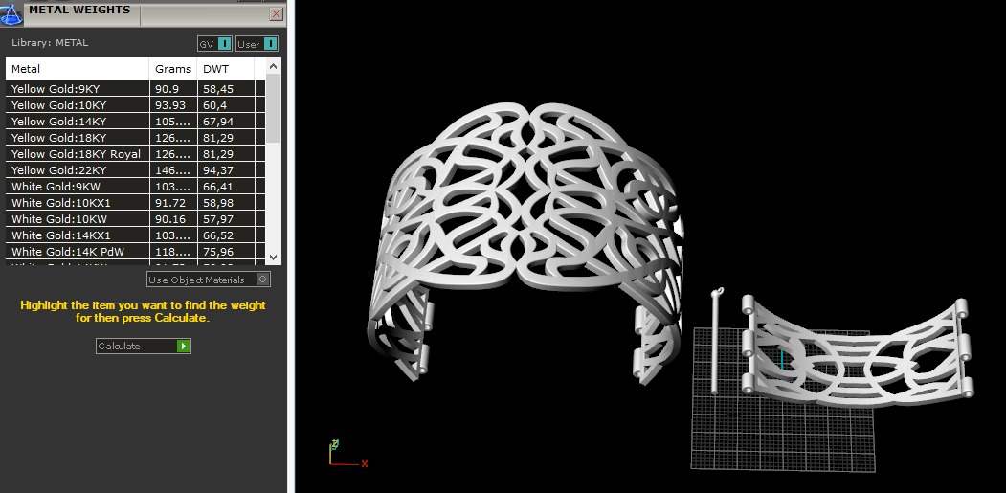Toggle the GV library switch
Image resolution: width=1006 pixels, height=493 pixels.
[215, 44]
